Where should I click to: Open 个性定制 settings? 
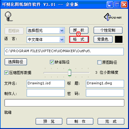pos(108,30)
